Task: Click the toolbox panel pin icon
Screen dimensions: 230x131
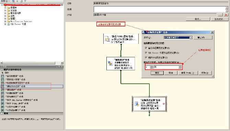Action: 59,67
